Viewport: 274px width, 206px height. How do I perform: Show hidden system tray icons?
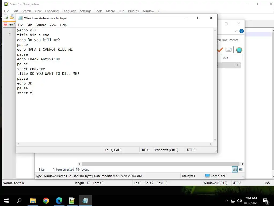coord(226,201)
